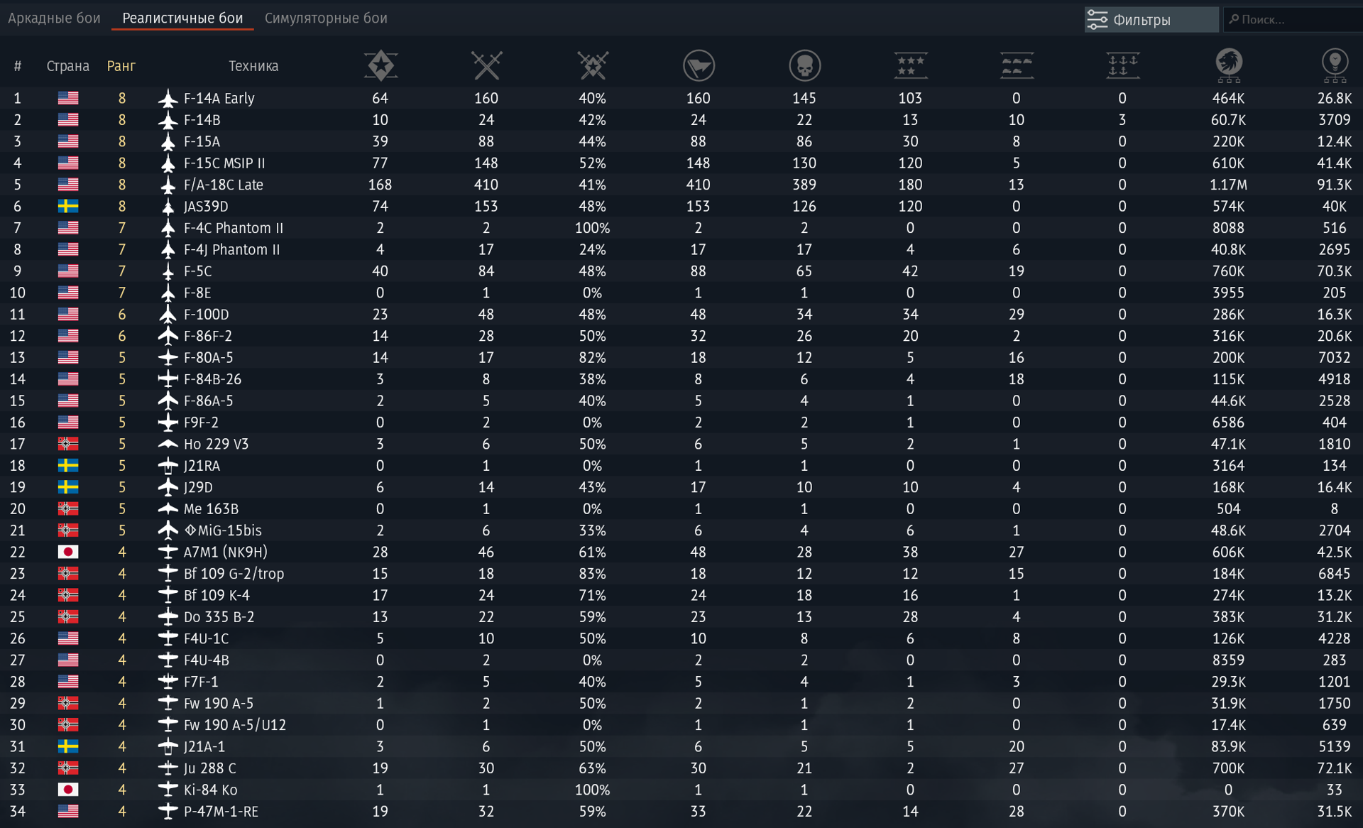The height and width of the screenshot is (828, 1363).
Task: Sort by the research points lightbulb icon
Action: click(x=1335, y=65)
